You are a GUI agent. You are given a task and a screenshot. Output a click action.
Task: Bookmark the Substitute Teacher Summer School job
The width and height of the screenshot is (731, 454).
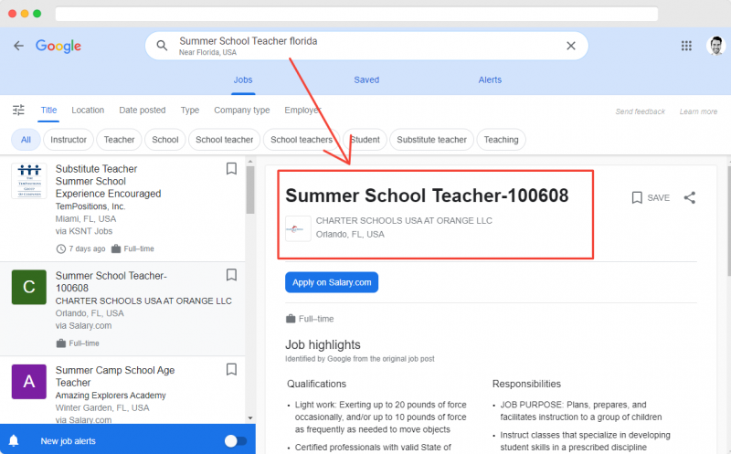231,168
